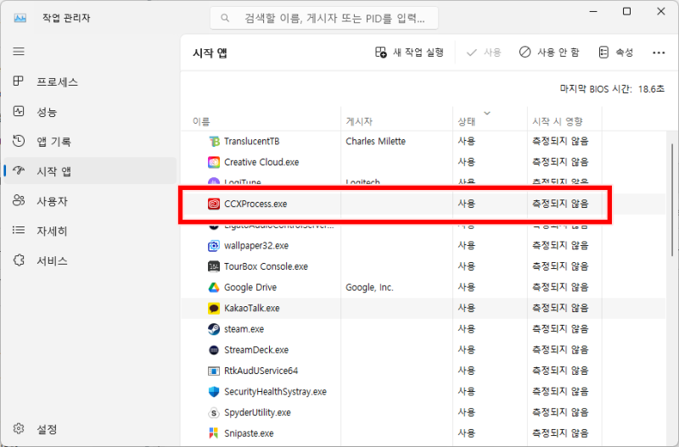Click the wallpaper32.exe icon

click(x=214, y=246)
